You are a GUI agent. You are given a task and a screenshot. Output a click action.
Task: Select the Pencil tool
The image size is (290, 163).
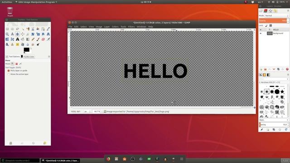tap(33, 39)
